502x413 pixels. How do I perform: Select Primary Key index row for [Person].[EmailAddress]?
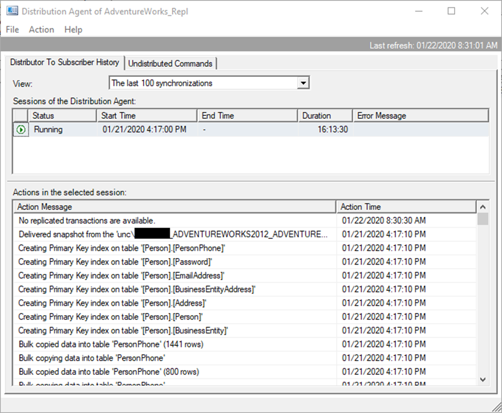(x=245, y=276)
